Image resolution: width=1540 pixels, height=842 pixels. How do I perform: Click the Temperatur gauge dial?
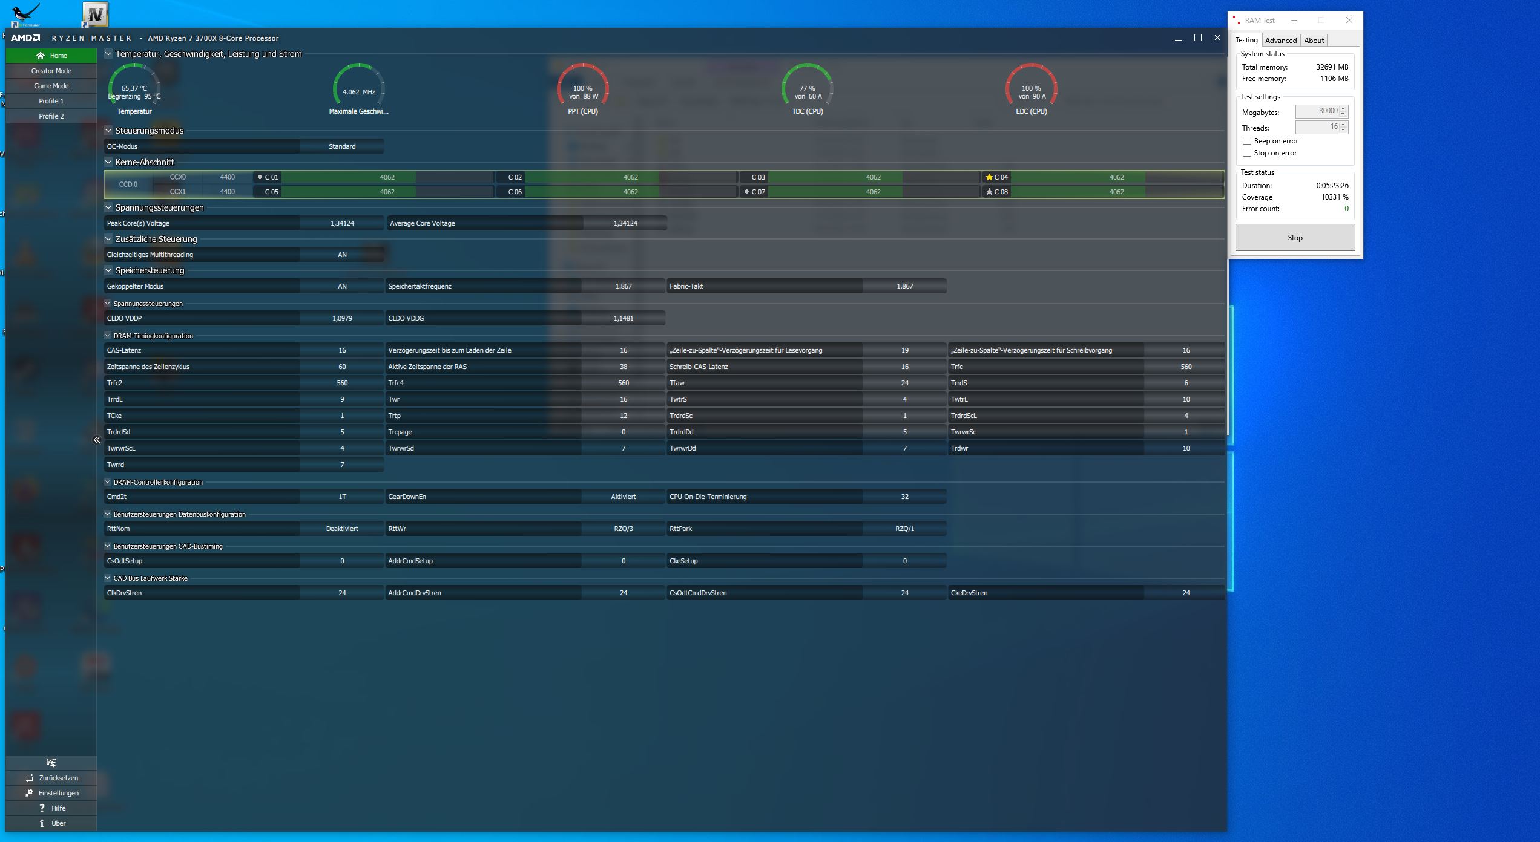134,85
